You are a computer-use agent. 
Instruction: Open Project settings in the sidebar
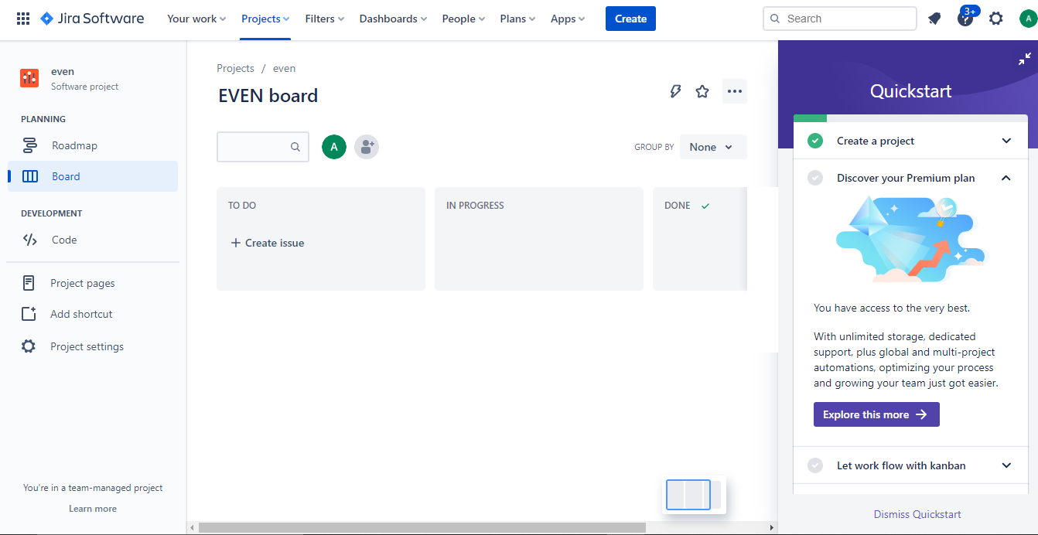coord(93,346)
